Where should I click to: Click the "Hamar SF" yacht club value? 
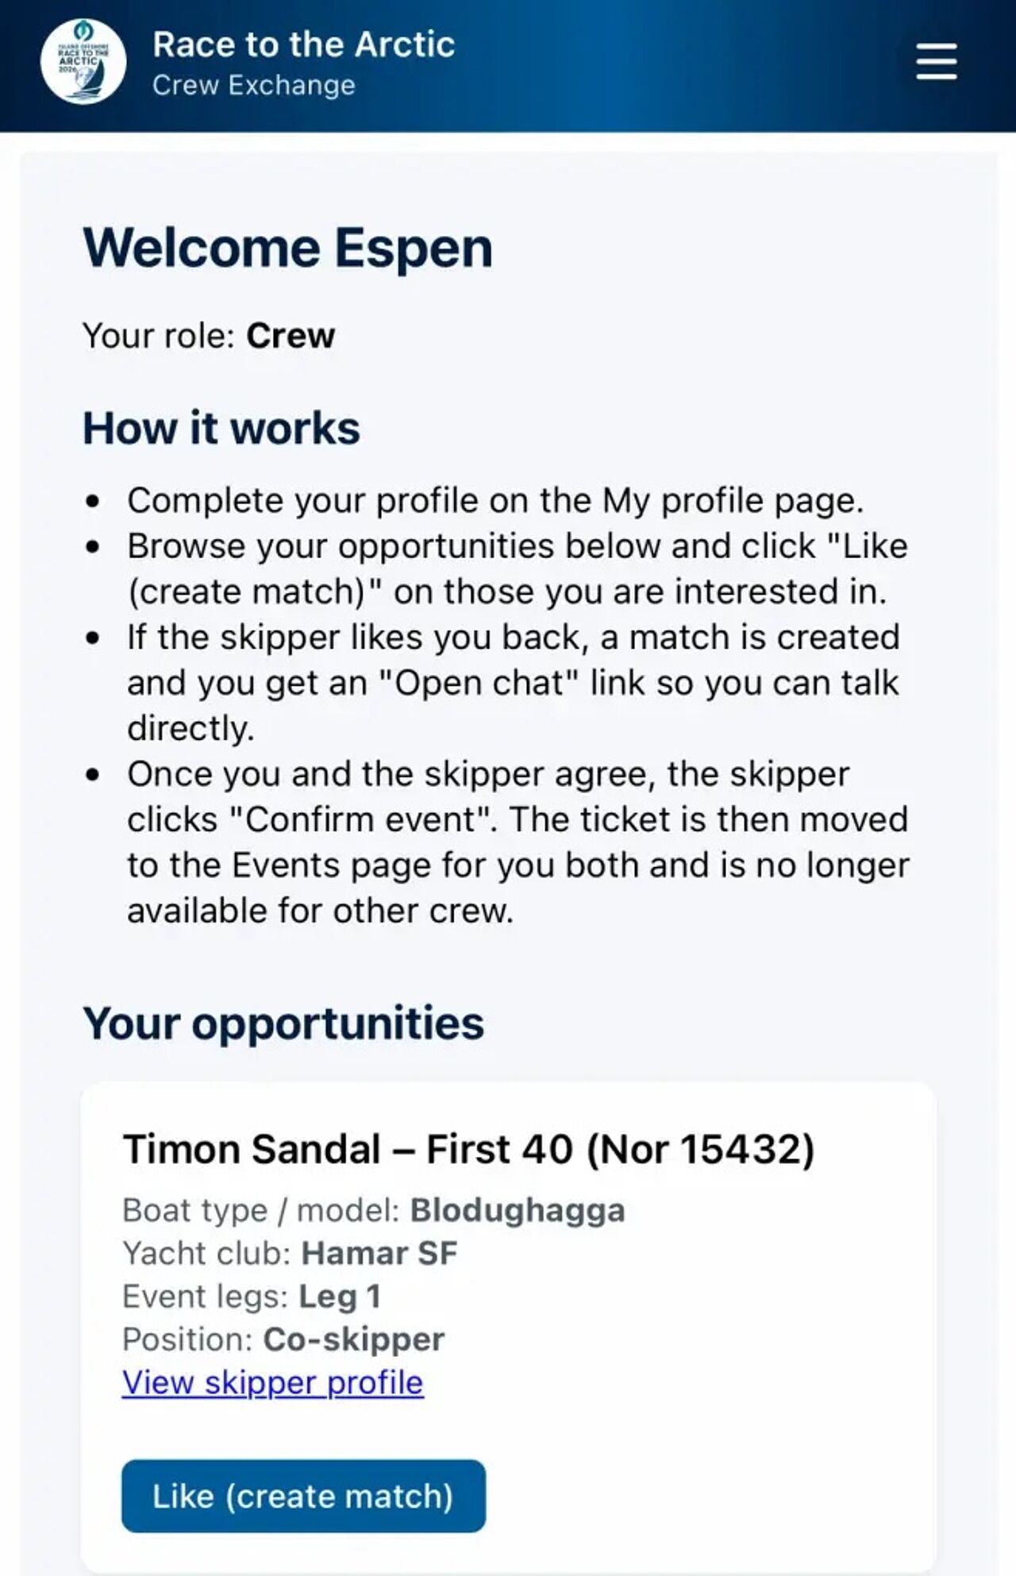[x=379, y=1253]
